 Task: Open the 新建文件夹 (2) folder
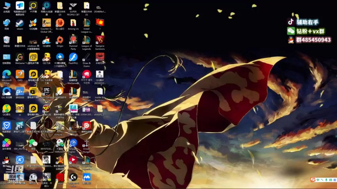(x=60, y=8)
